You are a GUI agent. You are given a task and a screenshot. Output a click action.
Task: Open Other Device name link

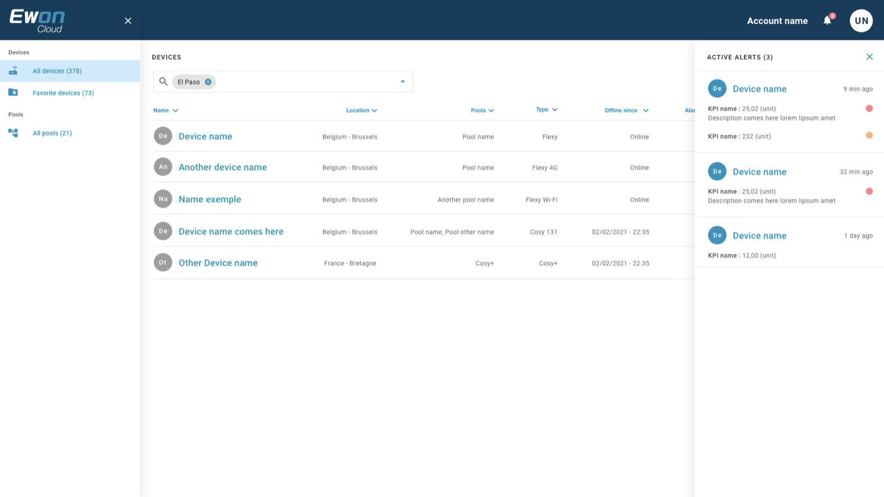point(218,263)
